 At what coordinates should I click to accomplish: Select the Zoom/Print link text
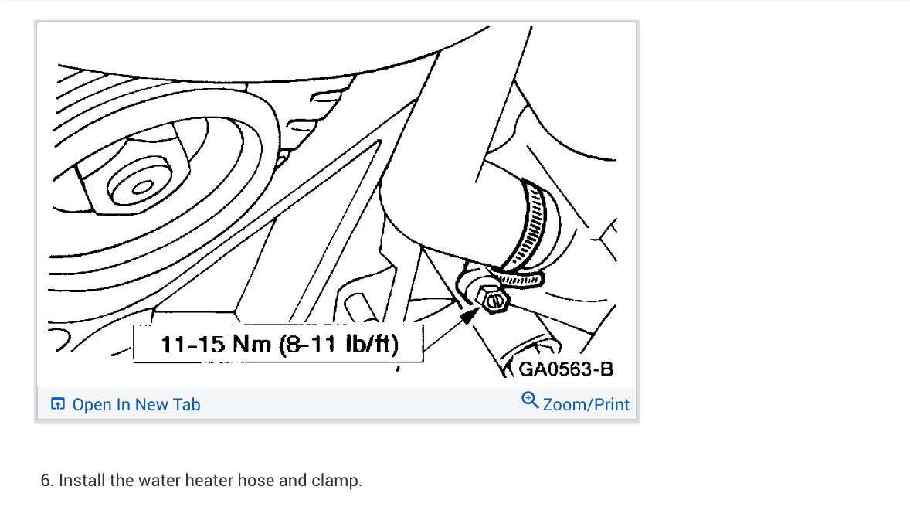(x=586, y=404)
